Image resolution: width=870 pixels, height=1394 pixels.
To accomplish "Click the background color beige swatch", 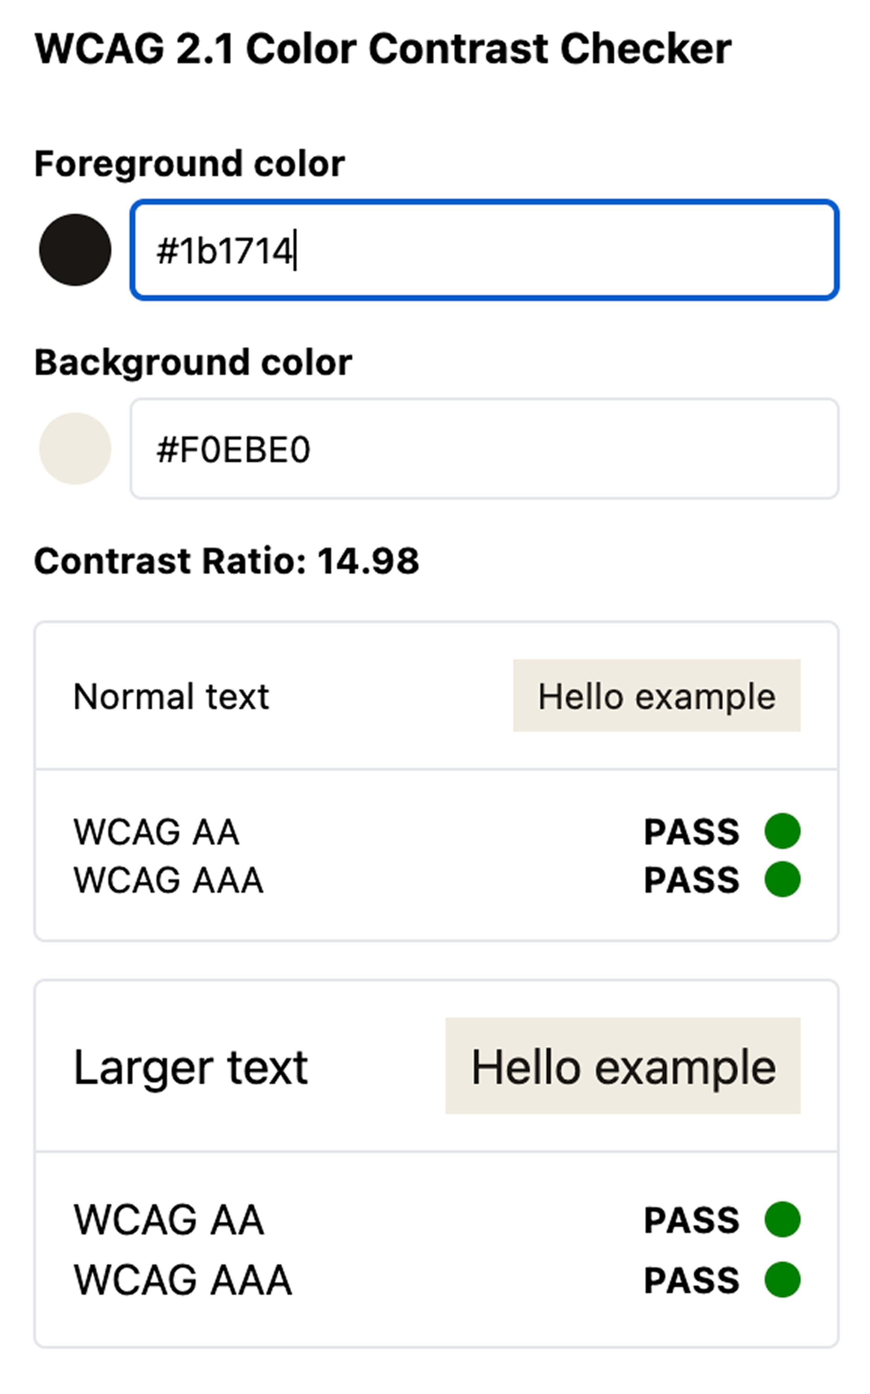I will click(75, 448).
